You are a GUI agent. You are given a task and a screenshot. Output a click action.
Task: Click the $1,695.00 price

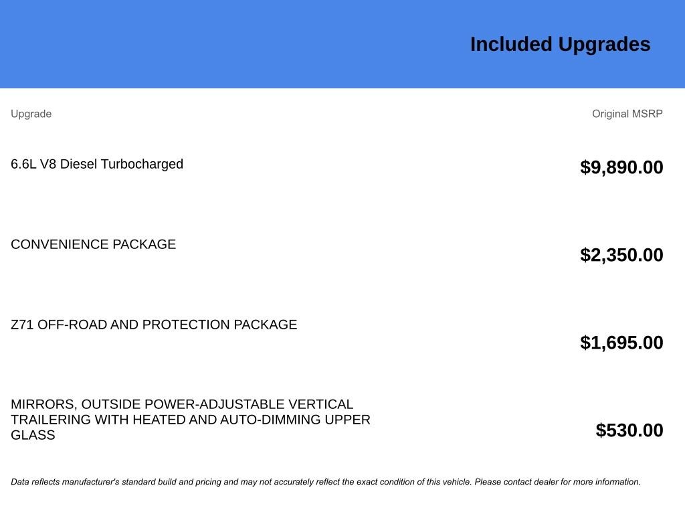click(621, 343)
